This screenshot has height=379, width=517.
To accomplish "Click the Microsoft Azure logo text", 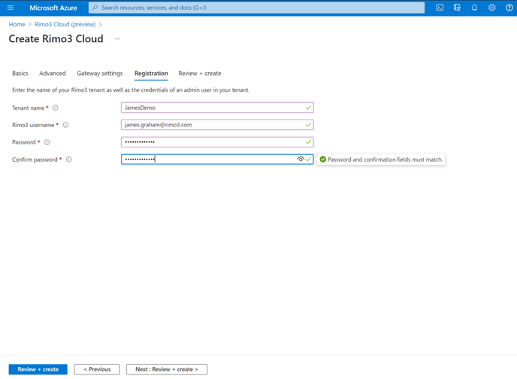I will tap(53, 8).
